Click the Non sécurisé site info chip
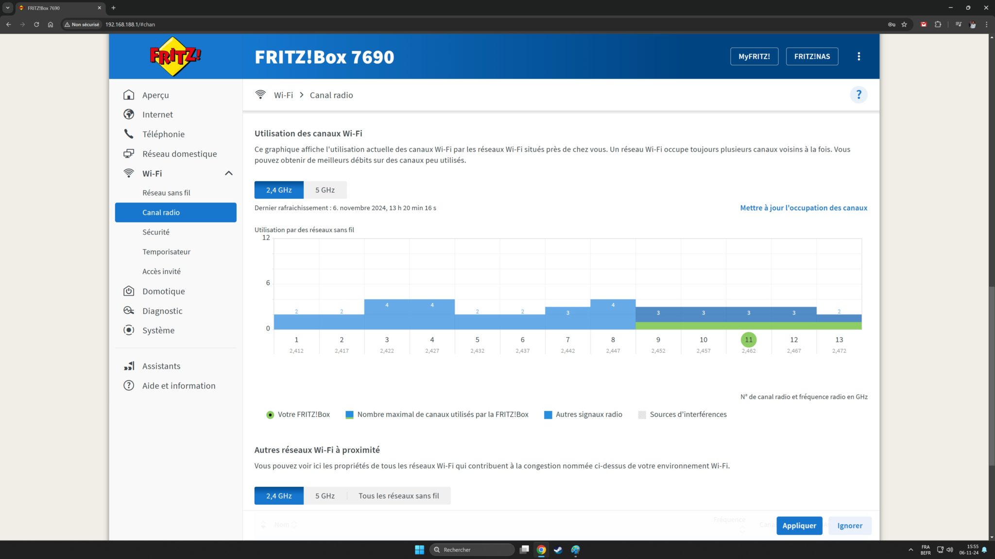The image size is (995, 559). click(x=82, y=24)
